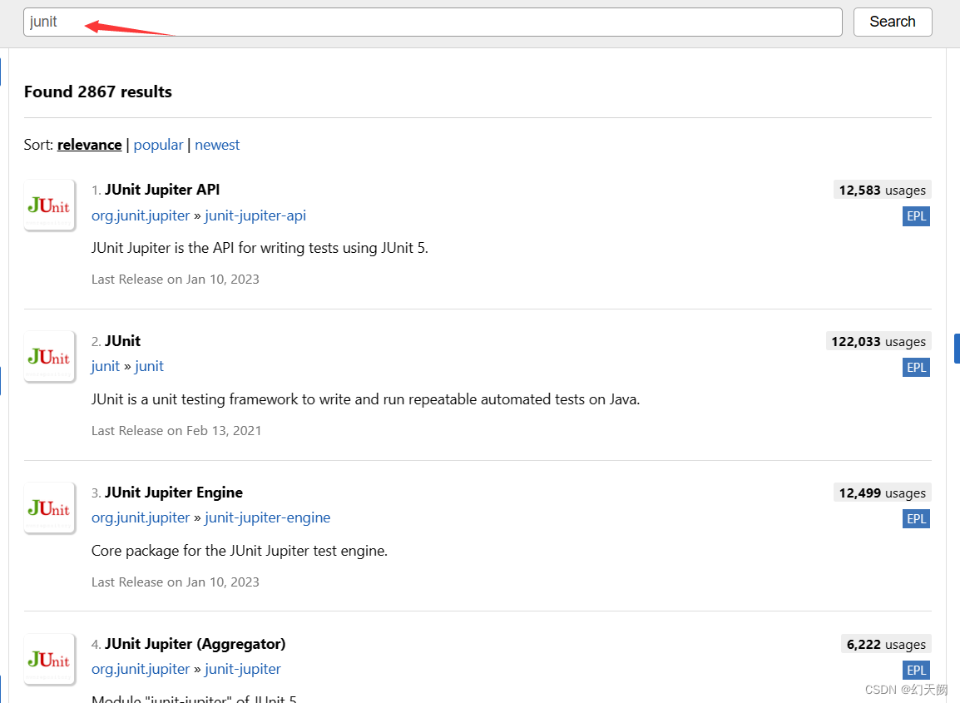Click the Search button
The height and width of the screenshot is (703, 960).
pos(893,22)
